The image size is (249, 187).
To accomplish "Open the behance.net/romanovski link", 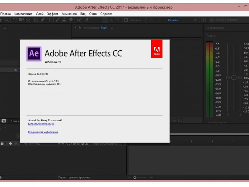I will (x=41, y=124).
